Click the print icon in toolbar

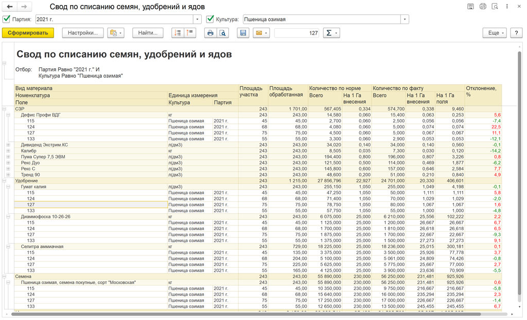[x=210, y=33]
